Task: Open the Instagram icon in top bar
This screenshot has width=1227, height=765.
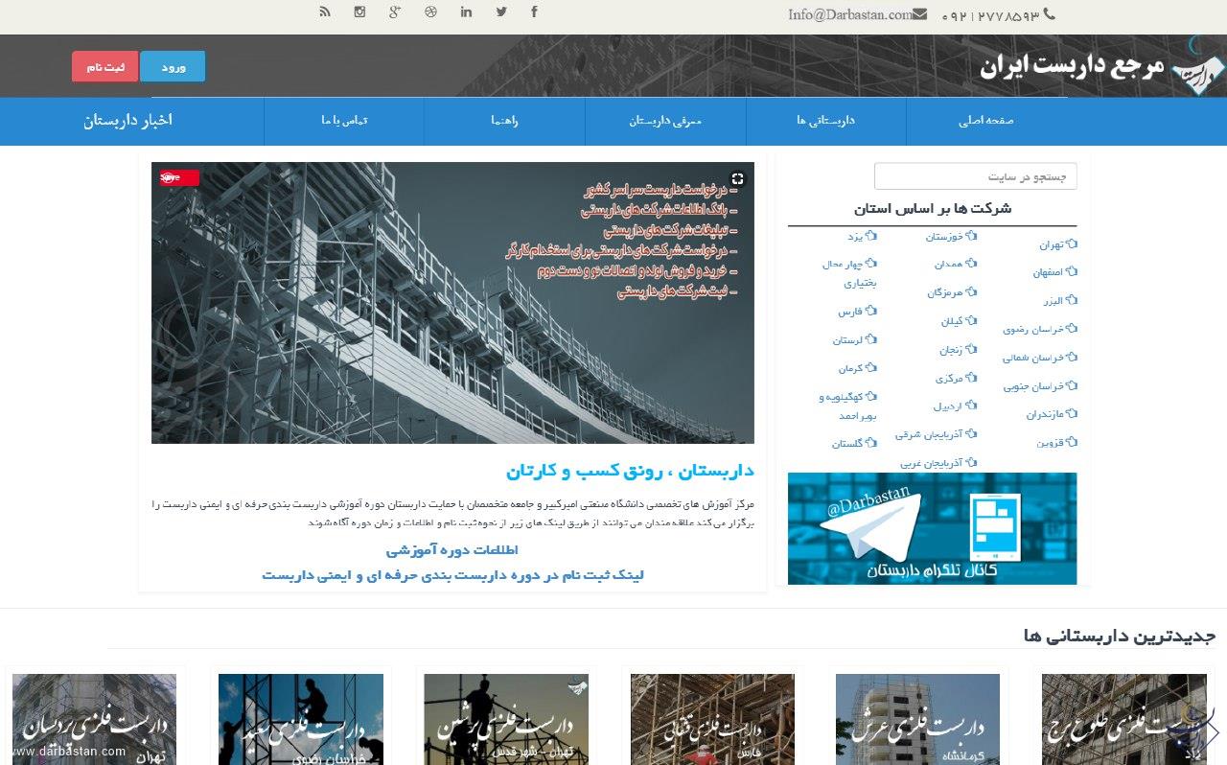Action: click(x=360, y=12)
